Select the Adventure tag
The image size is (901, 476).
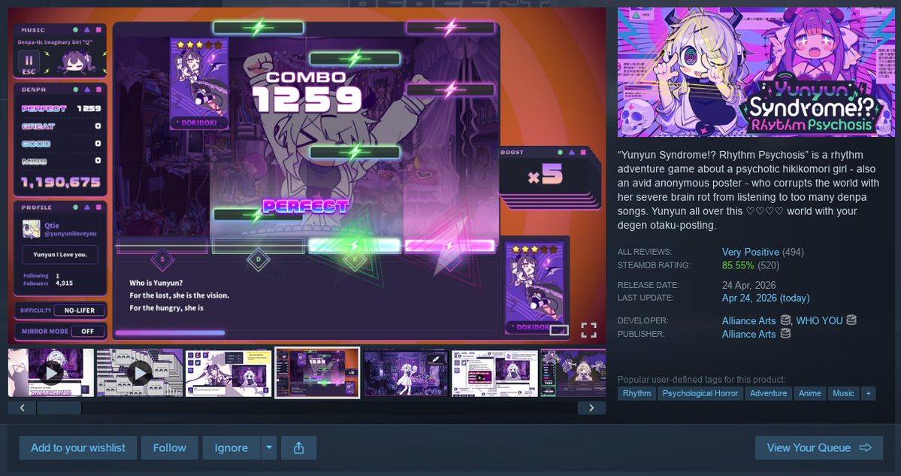(768, 393)
